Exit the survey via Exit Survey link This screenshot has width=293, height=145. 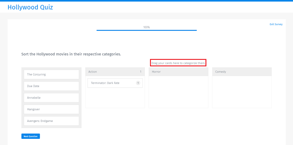click(x=276, y=24)
